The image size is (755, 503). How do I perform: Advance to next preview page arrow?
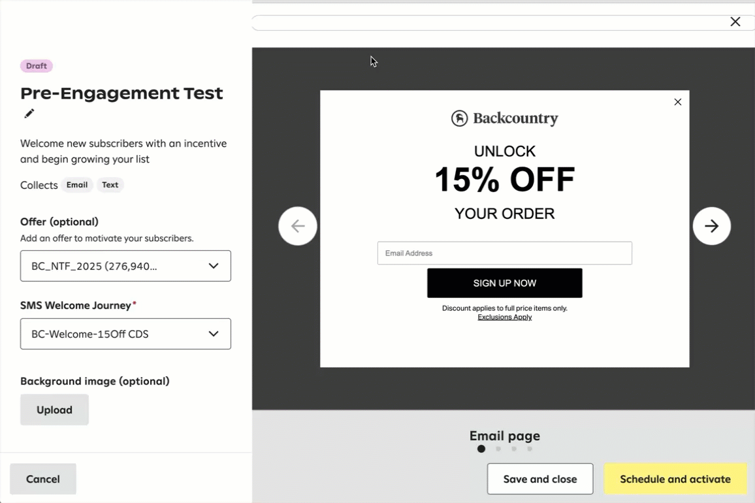tap(711, 226)
